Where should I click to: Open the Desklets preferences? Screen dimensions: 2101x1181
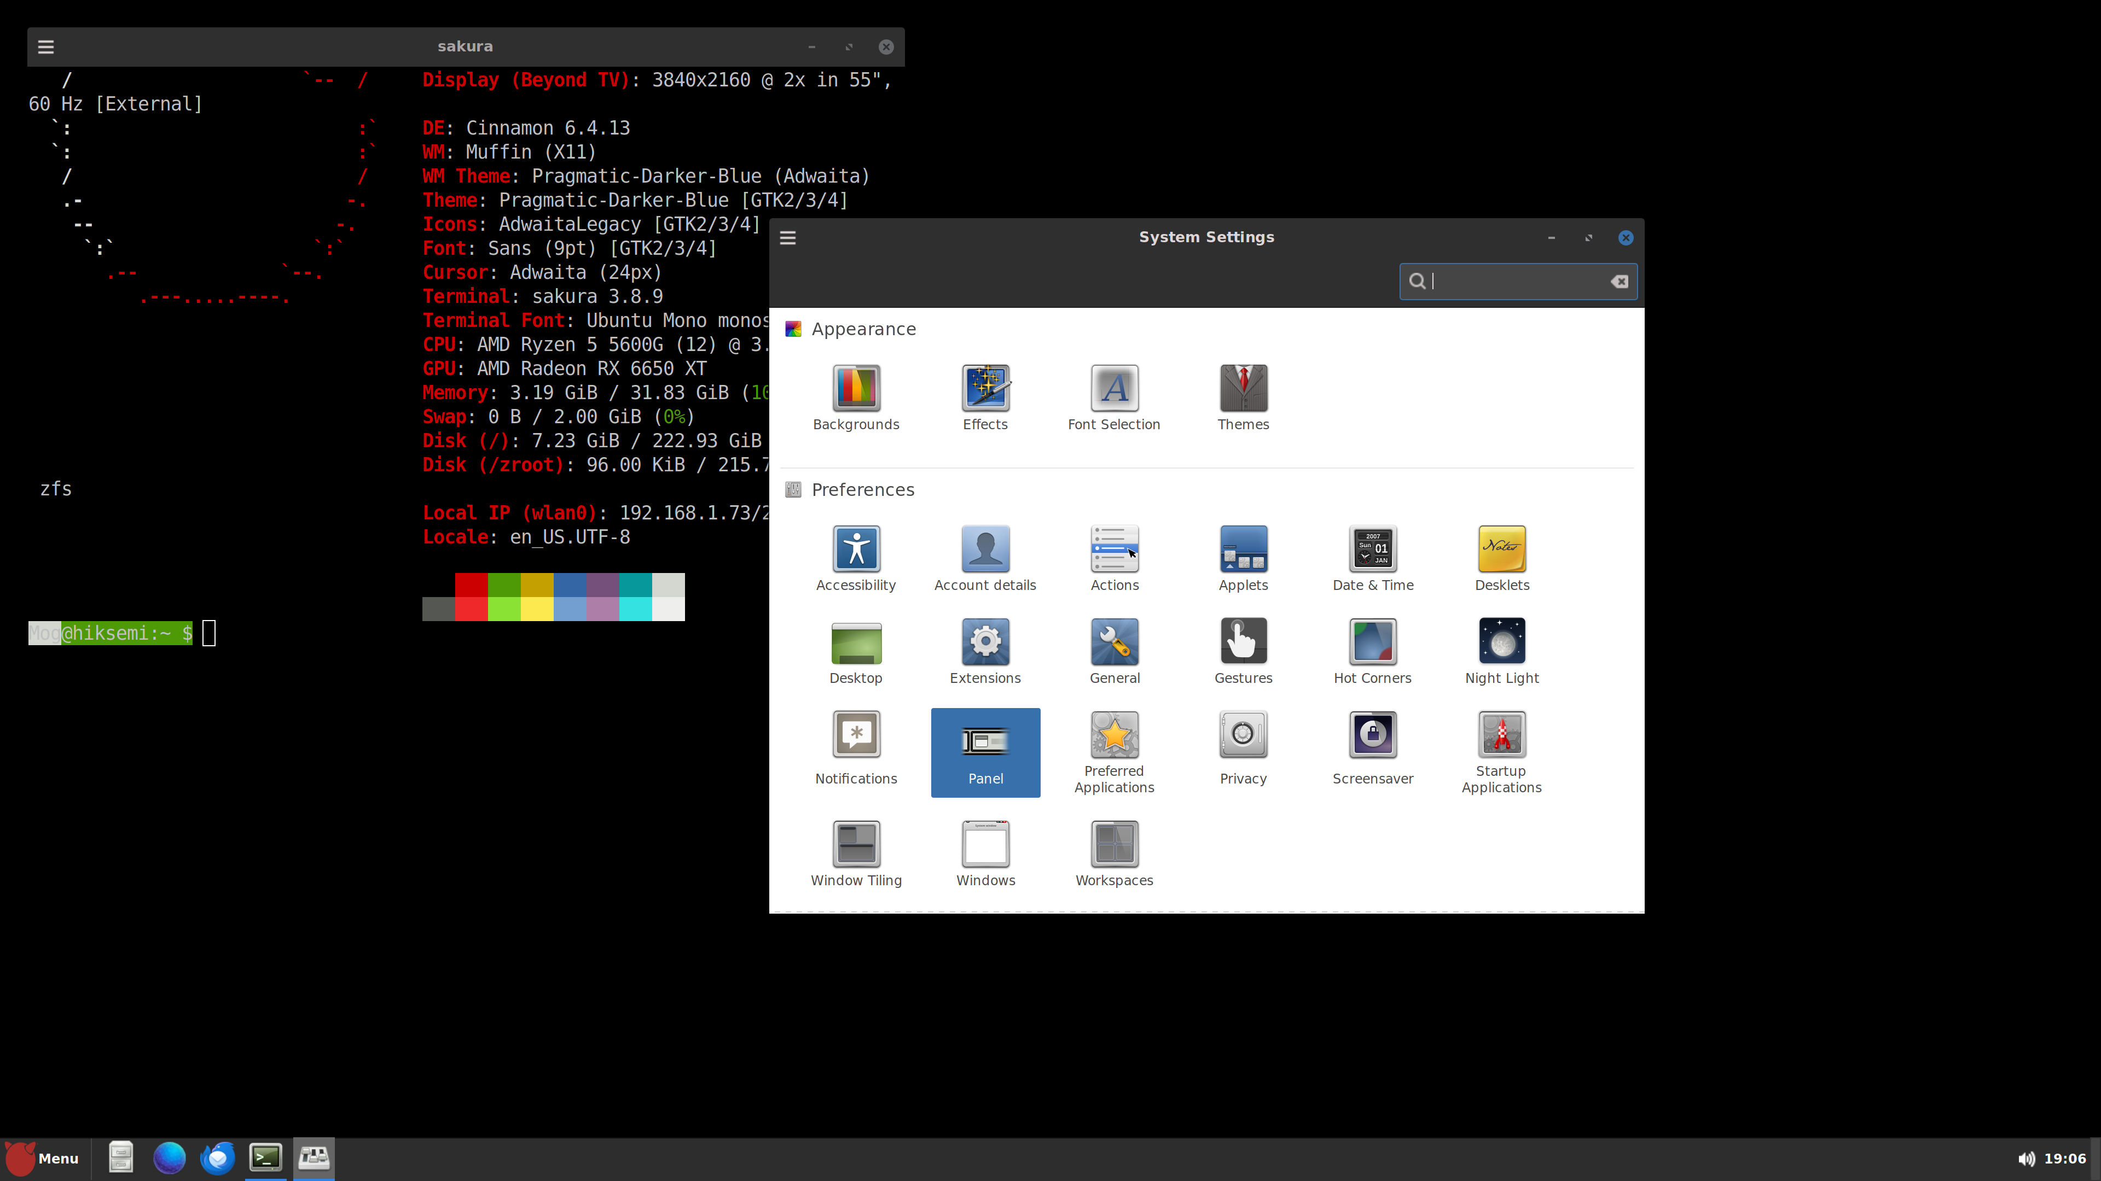[1501, 558]
